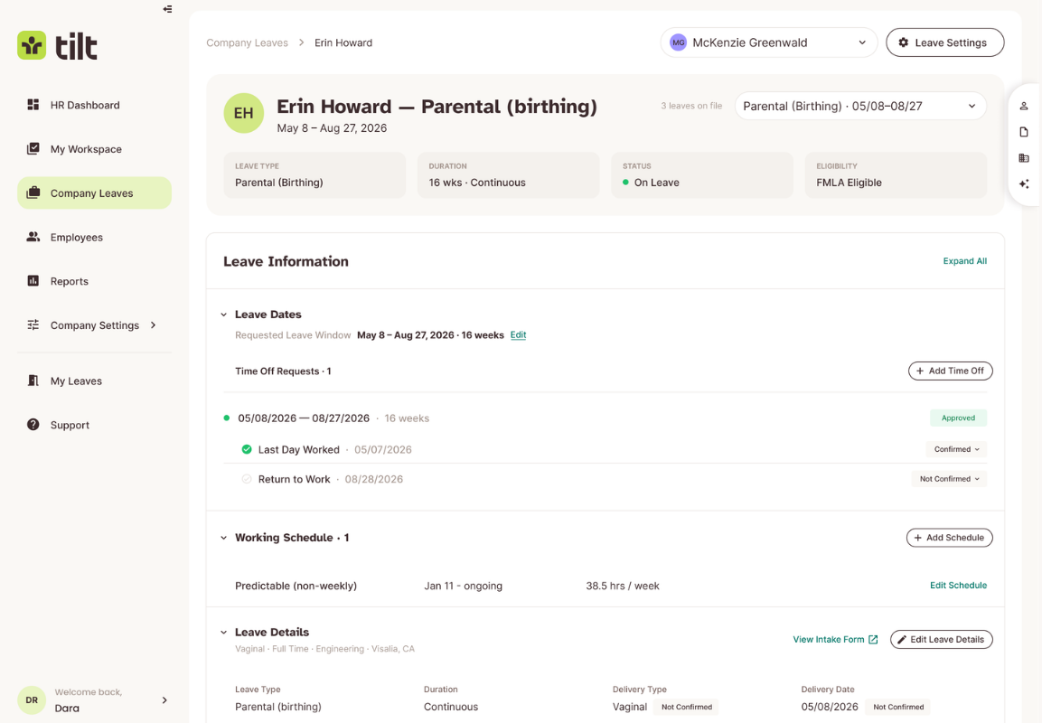
Task: Click 16 wks · Continuous duration card
Action: point(509,174)
